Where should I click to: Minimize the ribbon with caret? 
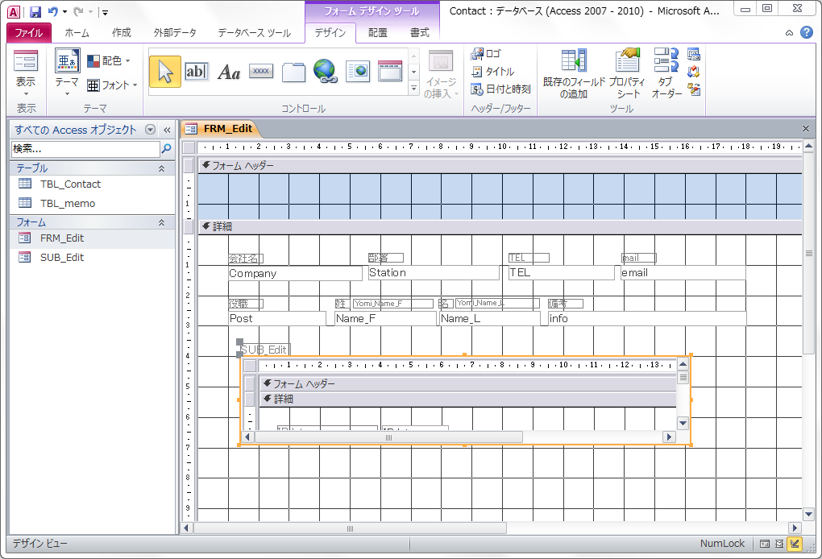[x=789, y=33]
